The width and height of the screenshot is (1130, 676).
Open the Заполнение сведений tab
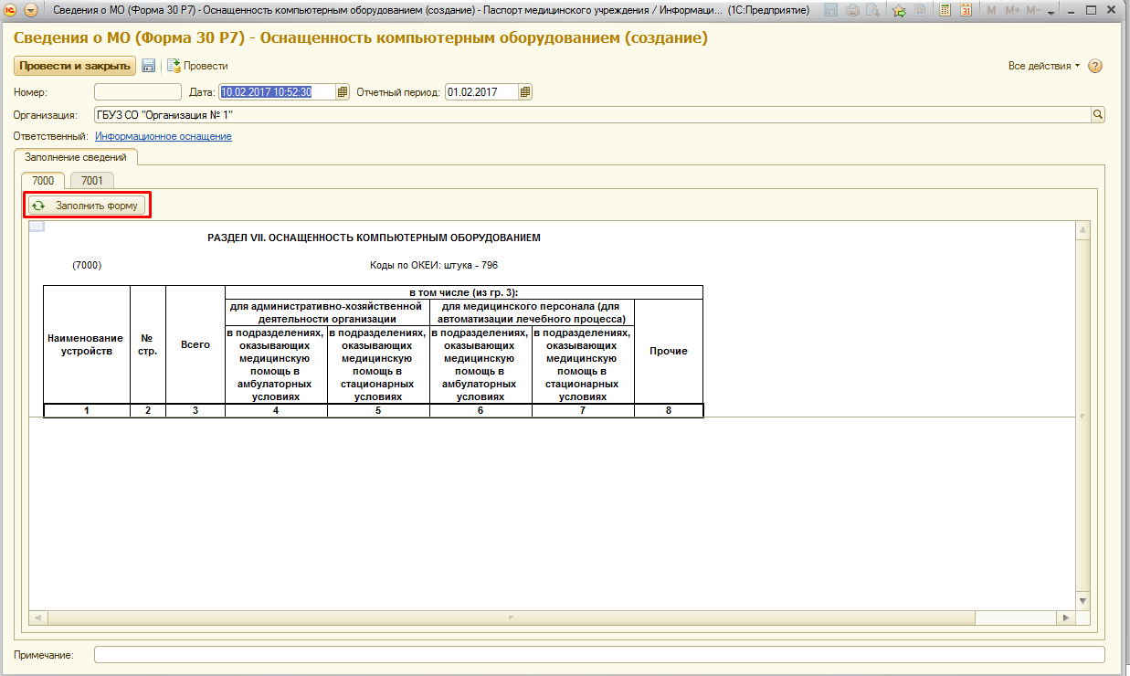tap(76, 157)
